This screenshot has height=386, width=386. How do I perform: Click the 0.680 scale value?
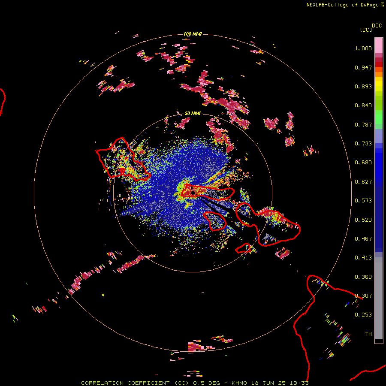tap(363, 163)
